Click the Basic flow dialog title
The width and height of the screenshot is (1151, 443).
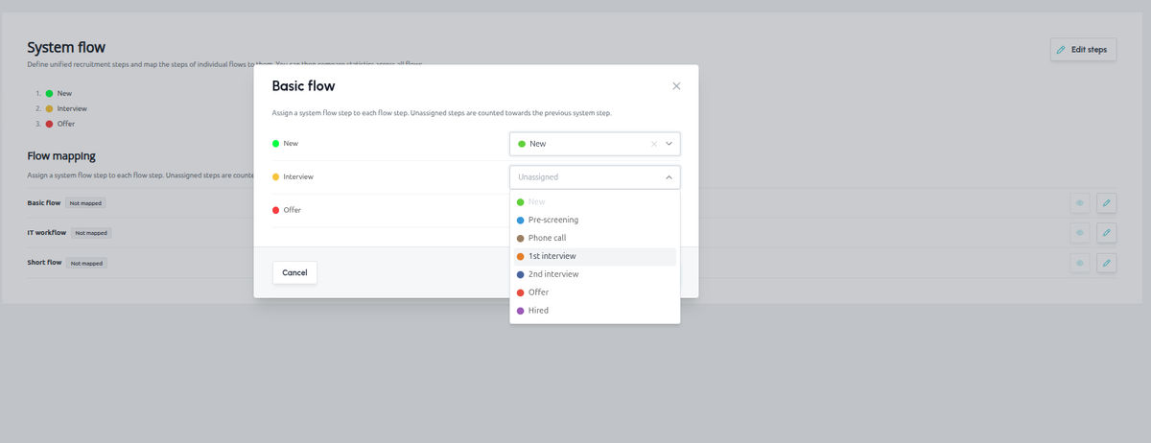pos(303,86)
